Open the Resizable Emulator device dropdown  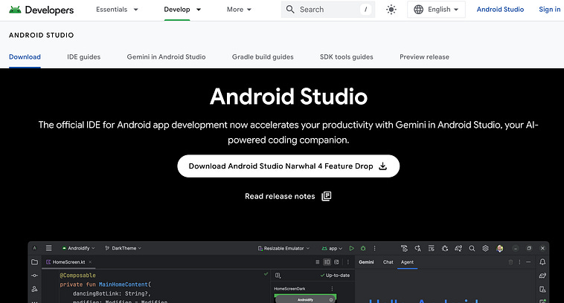click(x=283, y=248)
